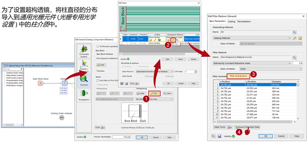This screenshot has height=142, width=307.
Task: Click the Metalens component node in optical setup
Action: (x=65, y=83)
